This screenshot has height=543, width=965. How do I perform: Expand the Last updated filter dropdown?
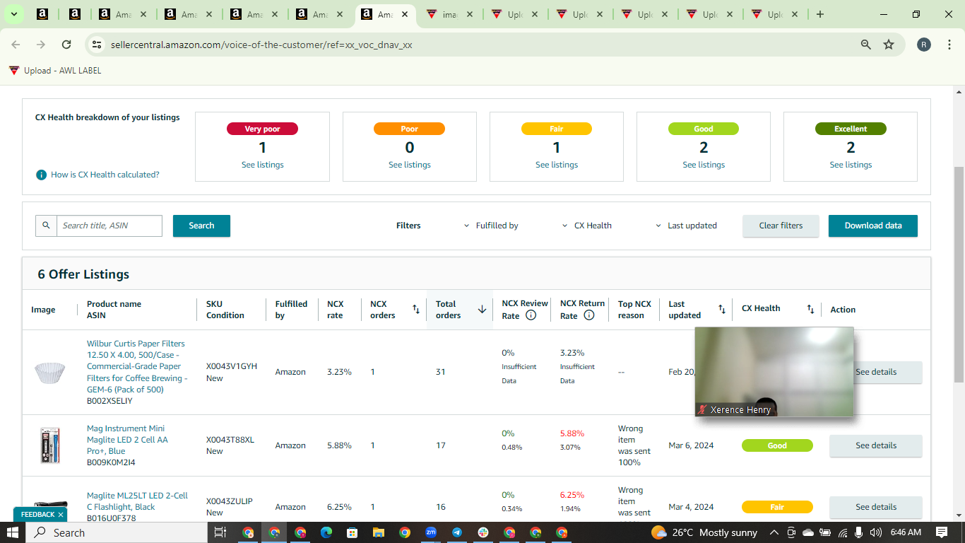pos(686,226)
